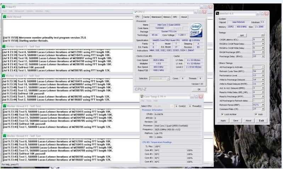Open the CAS# Latency (tCL) dropdown

263,40
